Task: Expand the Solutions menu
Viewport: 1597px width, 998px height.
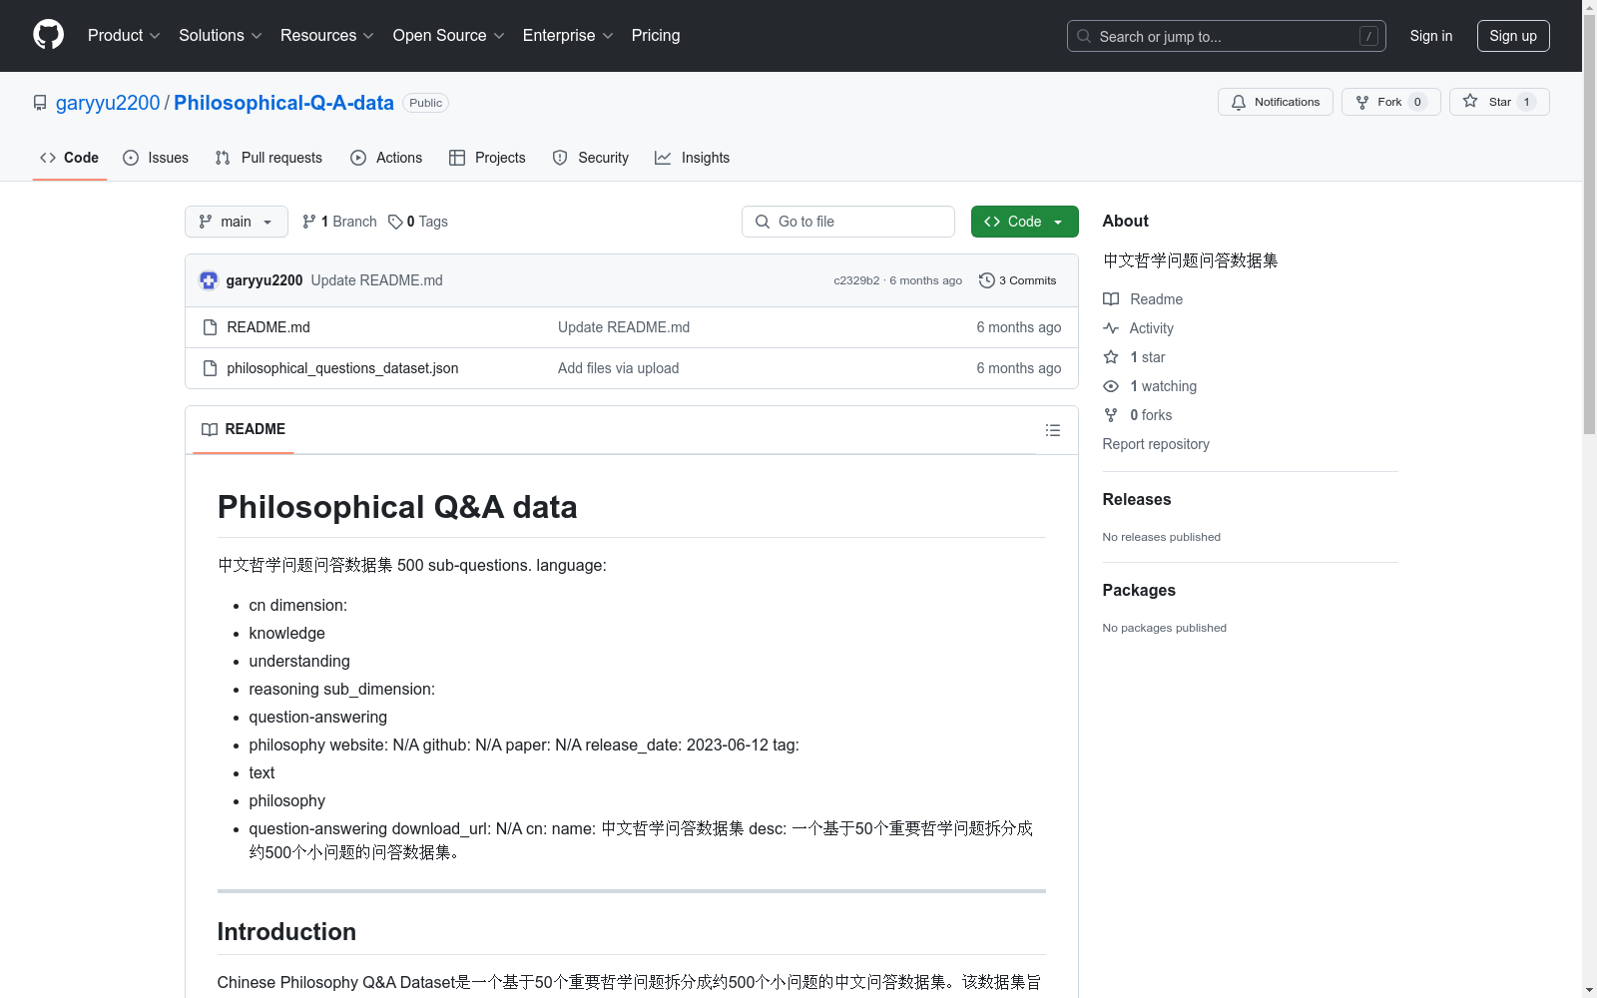Action: (221, 36)
